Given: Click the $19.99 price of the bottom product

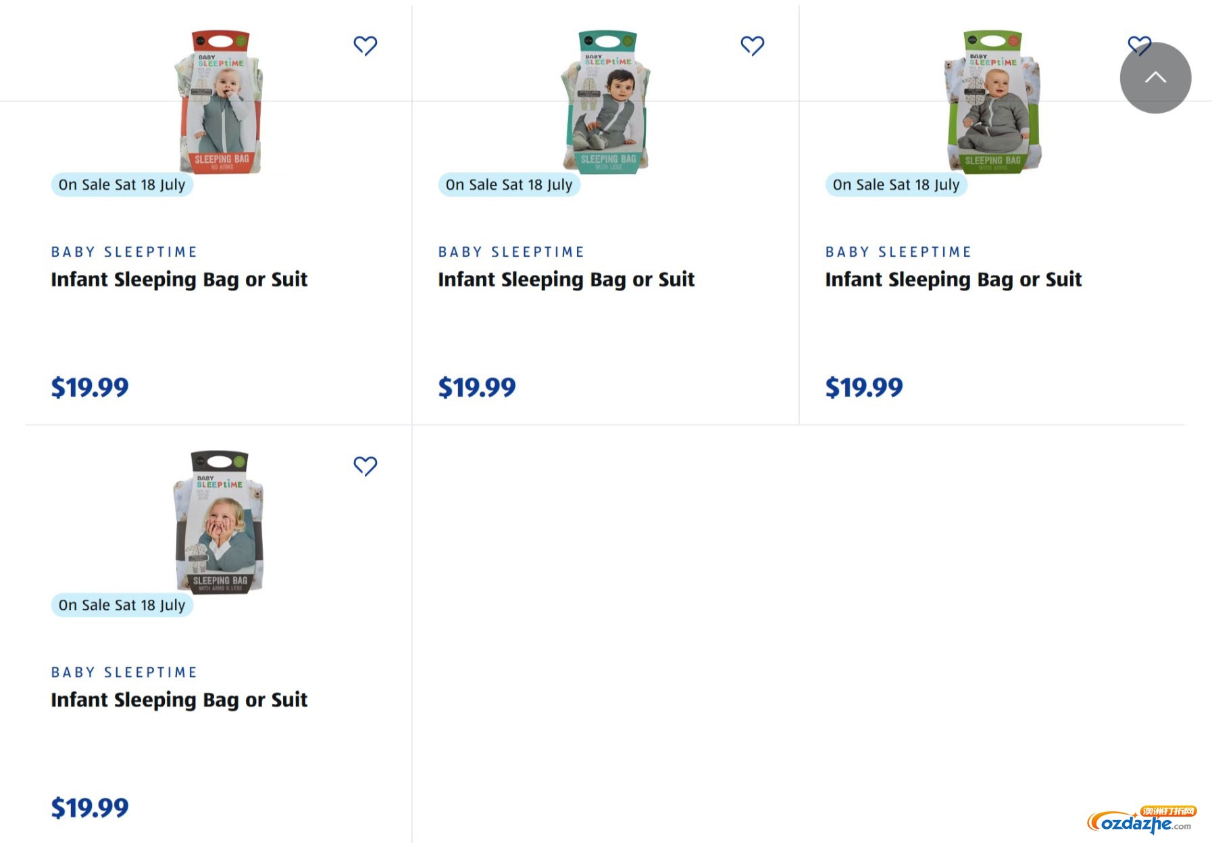Looking at the screenshot, I should coord(90,807).
